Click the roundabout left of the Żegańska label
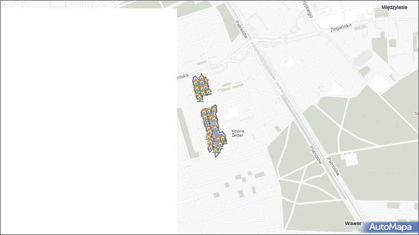The height and width of the screenshot is (235, 419). (x=321, y=32)
